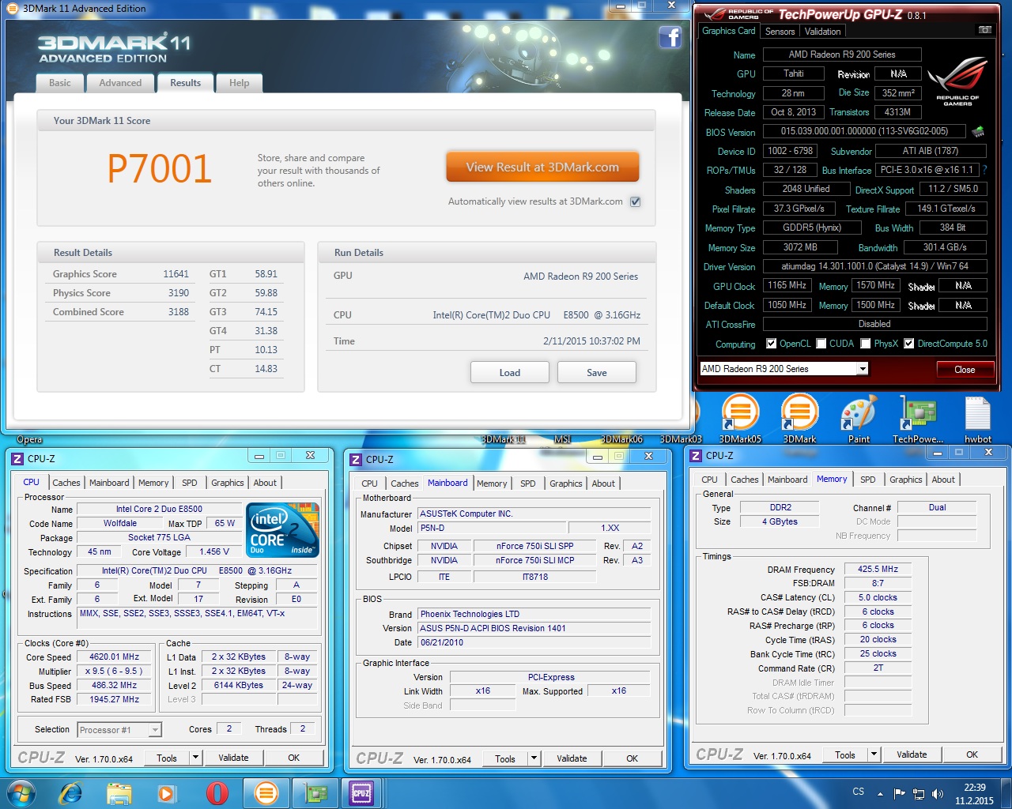Click Tools button in CPU-Z Mainboard window
This screenshot has width=1012, height=809.
pos(505,758)
